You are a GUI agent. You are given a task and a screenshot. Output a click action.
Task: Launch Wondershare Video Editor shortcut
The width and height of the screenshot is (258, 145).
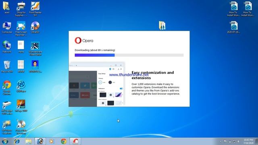(x=35, y=48)
